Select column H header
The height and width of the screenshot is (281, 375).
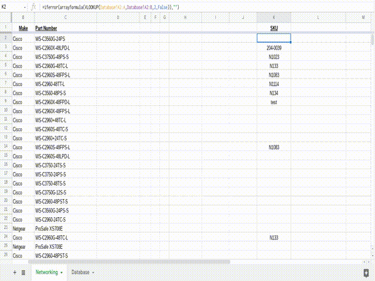[x=185, y=17]
